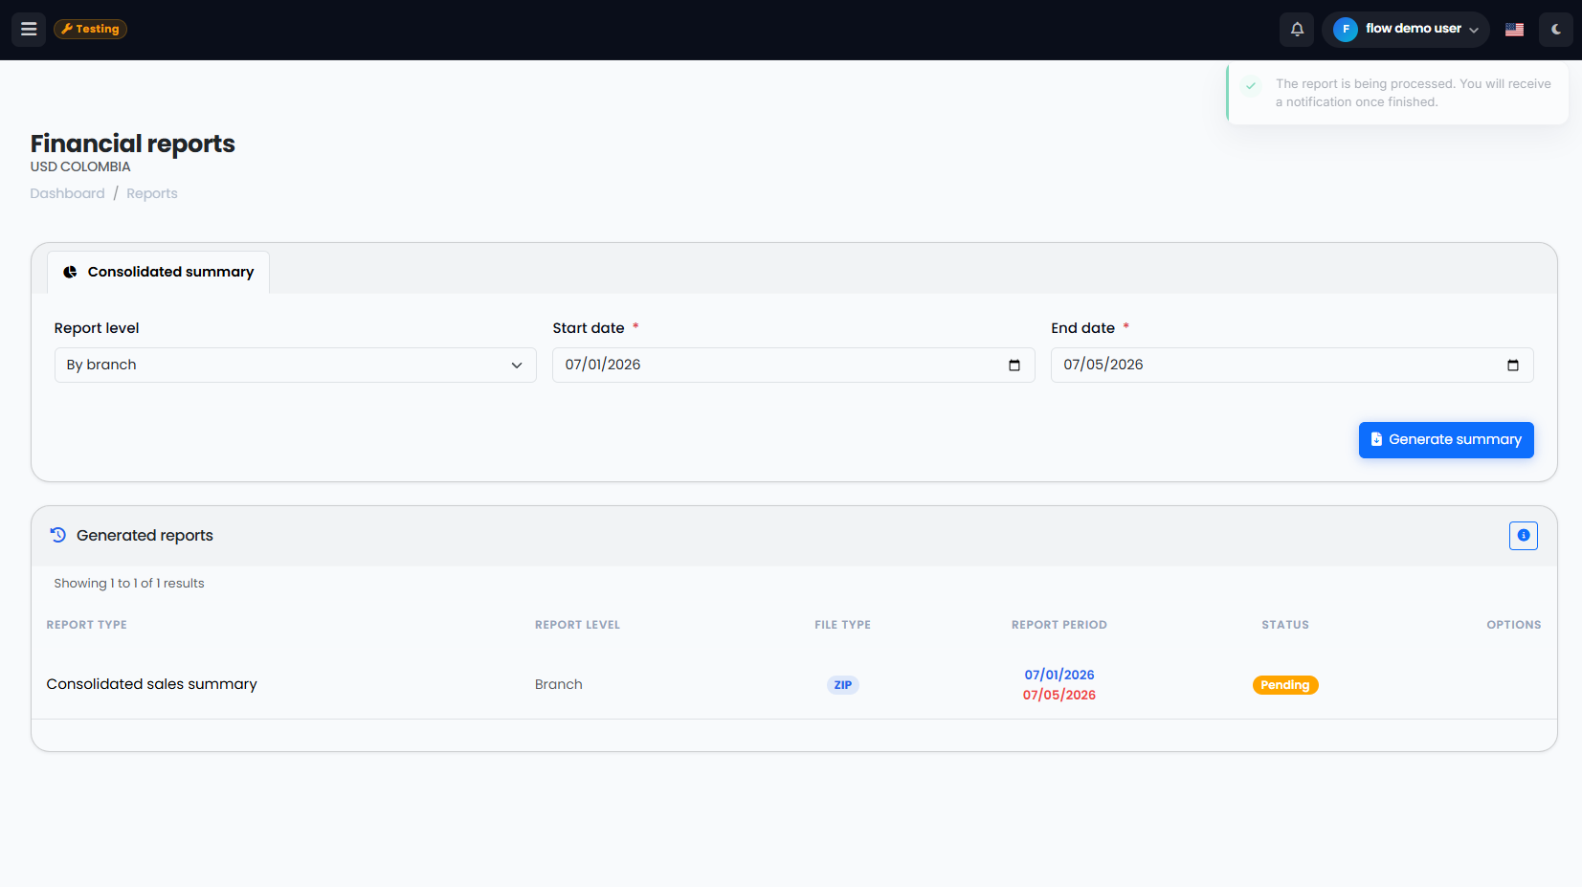Click the pie chart icon on tab
Screen dimensions: 1582x887
click(70, 272)
